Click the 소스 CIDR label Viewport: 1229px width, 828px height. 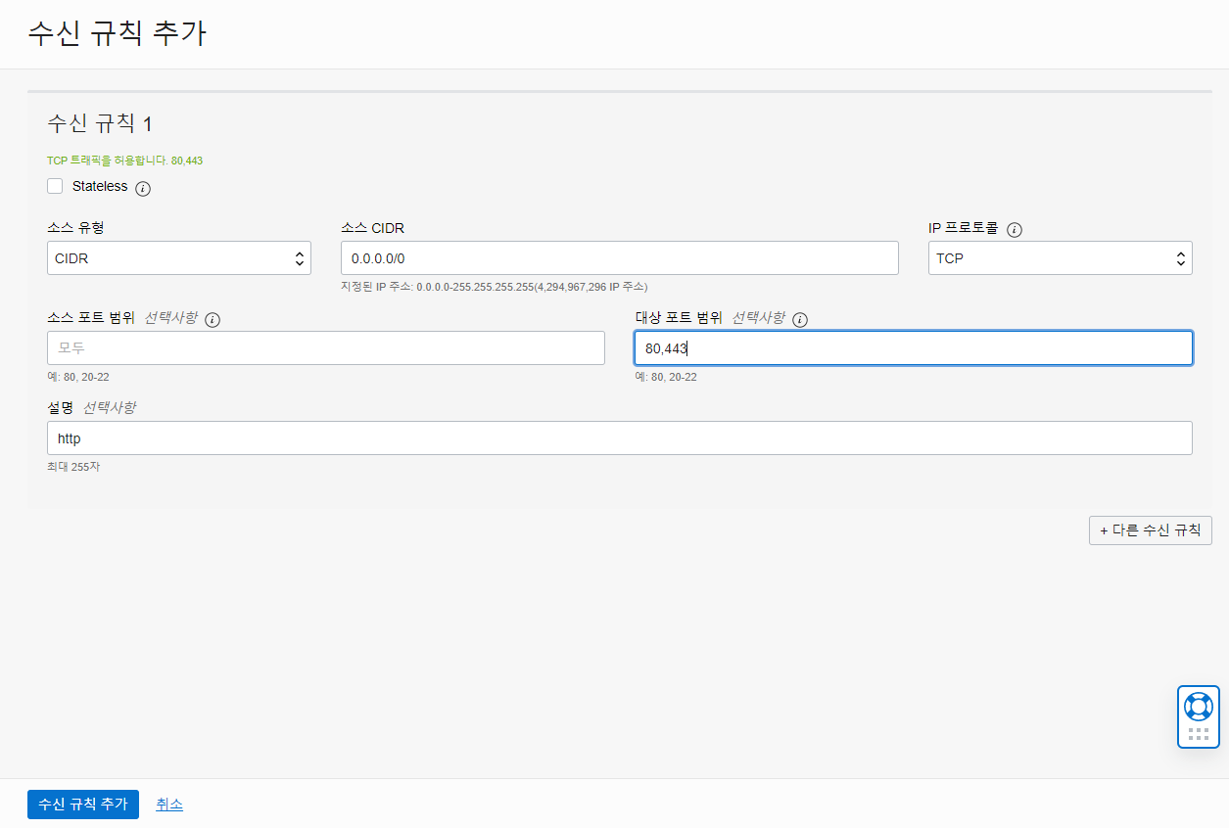click(372, 228)
